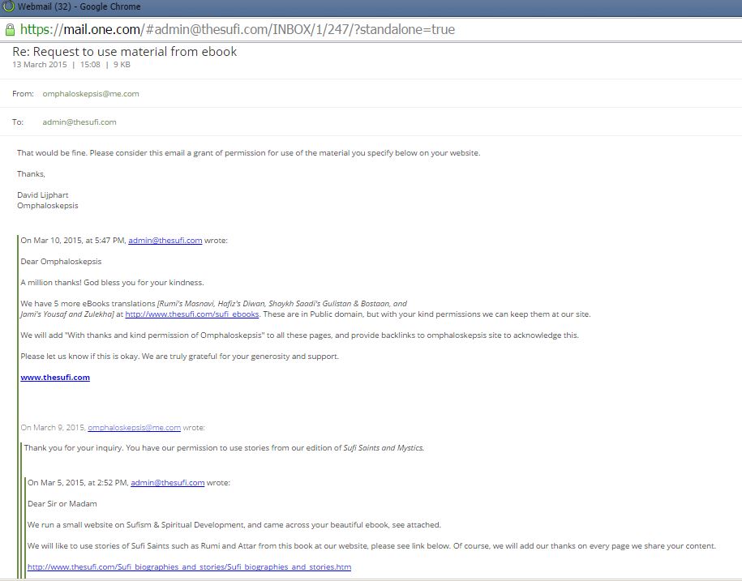The width and height of the screenshot is (742, 581).
Task: Click 'We will add "With thanks and kind permission' line
Action: pyautogui.click(x=299, y=335)
